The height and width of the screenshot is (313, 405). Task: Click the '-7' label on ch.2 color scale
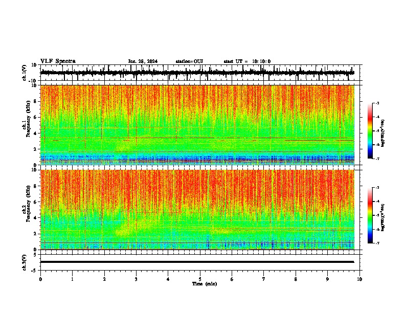[x=377, y=243]
